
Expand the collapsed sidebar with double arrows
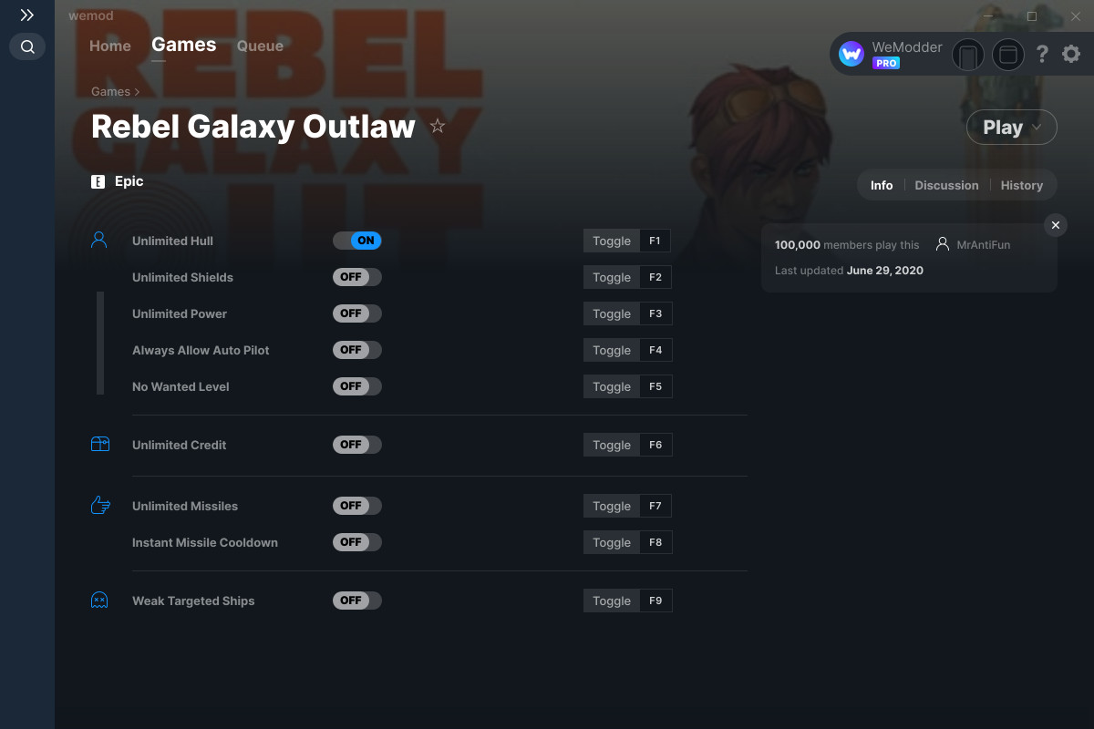click(26, 15)
